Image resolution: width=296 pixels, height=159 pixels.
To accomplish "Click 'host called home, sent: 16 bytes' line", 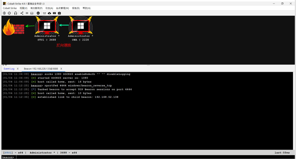I will [47, 82].
